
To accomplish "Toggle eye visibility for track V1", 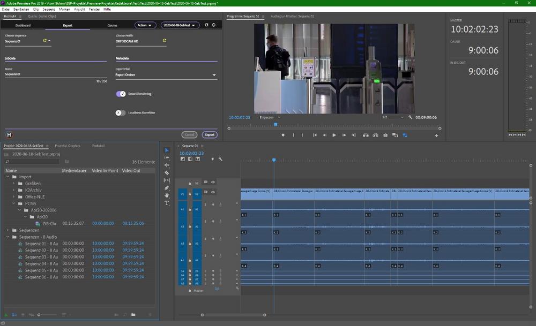I will point(213,192).
